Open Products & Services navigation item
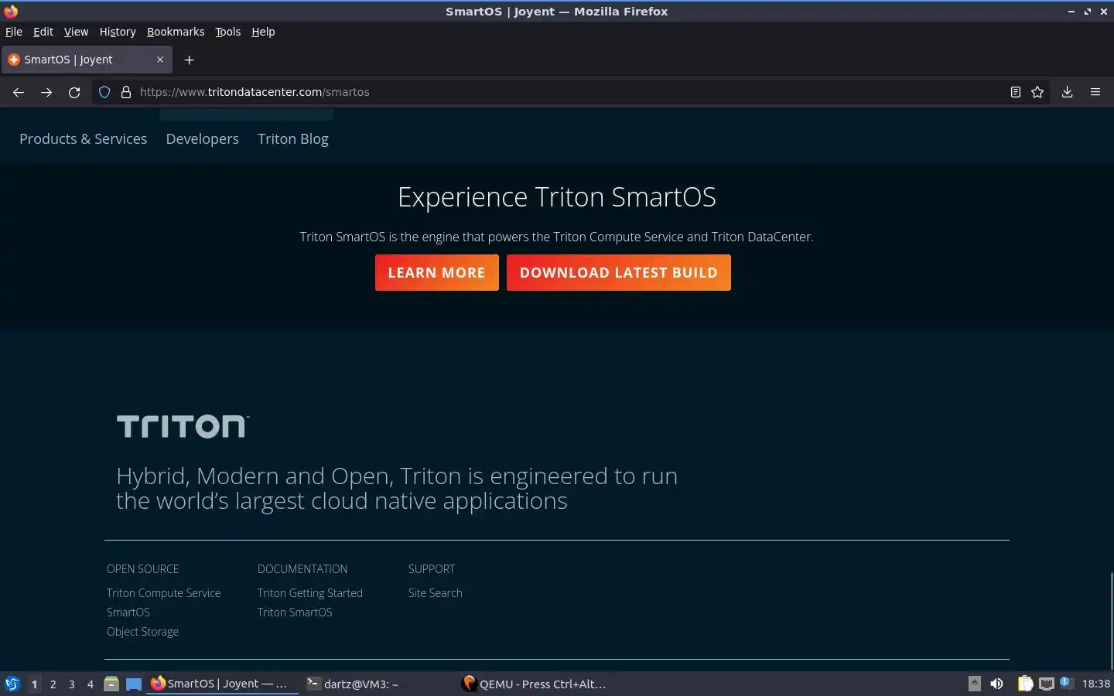 pyautogui.click(x=83, y=139)
